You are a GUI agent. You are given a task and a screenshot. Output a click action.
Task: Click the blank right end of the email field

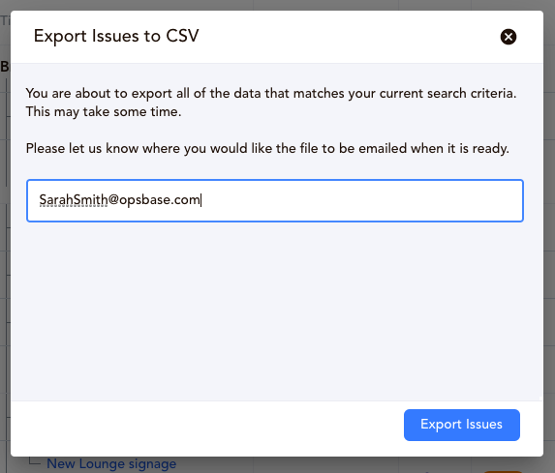pyautogui.click(x=361, y=200)
